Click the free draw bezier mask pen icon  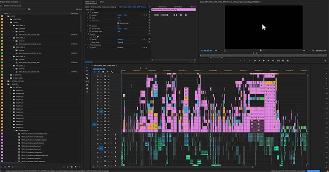pos(98,37)
